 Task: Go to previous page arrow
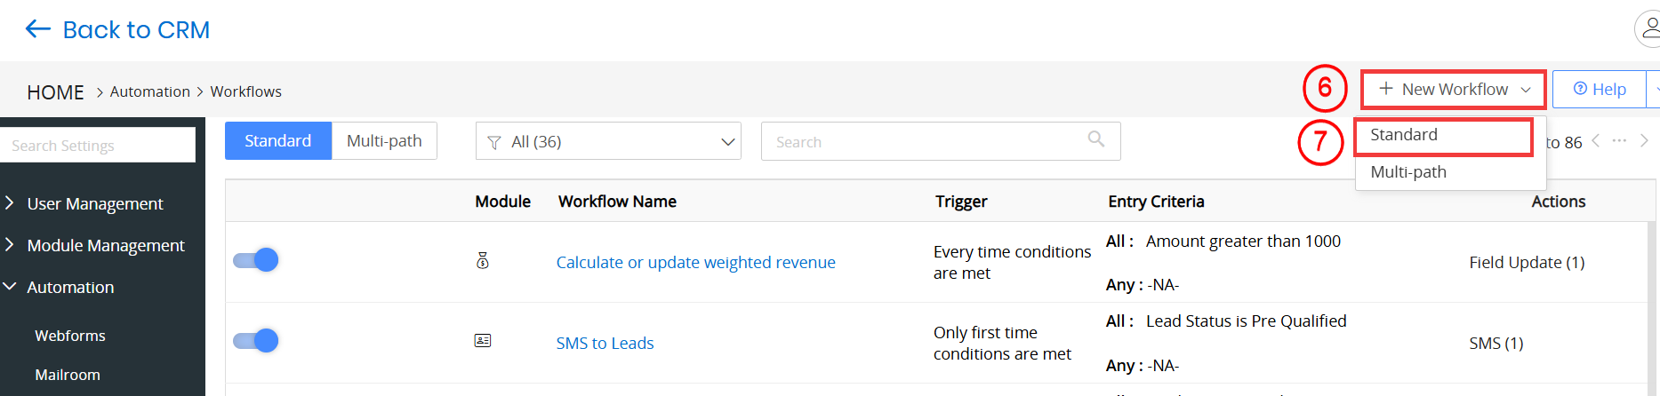click(x=1596, y=140)
